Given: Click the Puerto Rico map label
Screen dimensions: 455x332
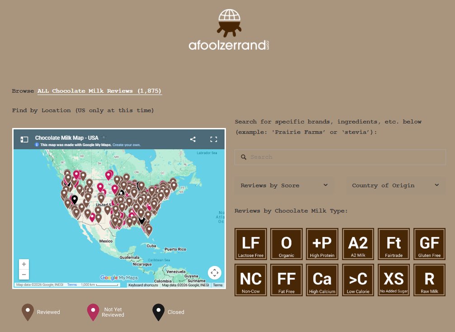Looking at the screenshot, I should [x=175, y=249].
